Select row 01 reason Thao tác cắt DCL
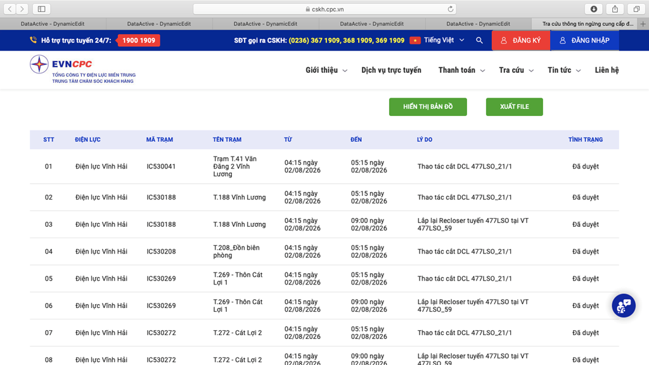649x365 pixels. click(465, 167)
